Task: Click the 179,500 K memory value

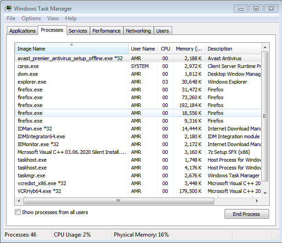Action: click(x=191, y=191)
